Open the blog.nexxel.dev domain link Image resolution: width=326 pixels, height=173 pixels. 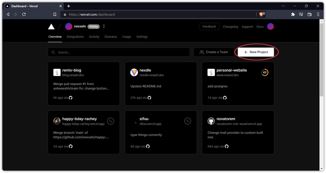point(73,75)
